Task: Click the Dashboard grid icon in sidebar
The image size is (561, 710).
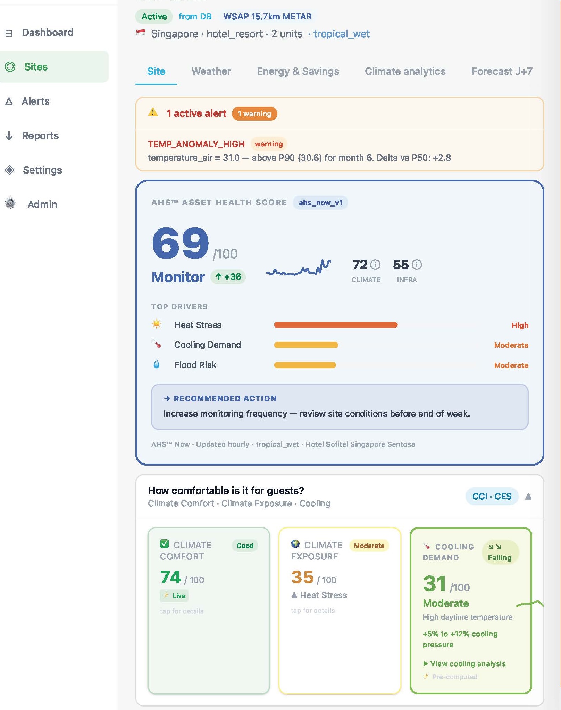Action: coord(9,33)
